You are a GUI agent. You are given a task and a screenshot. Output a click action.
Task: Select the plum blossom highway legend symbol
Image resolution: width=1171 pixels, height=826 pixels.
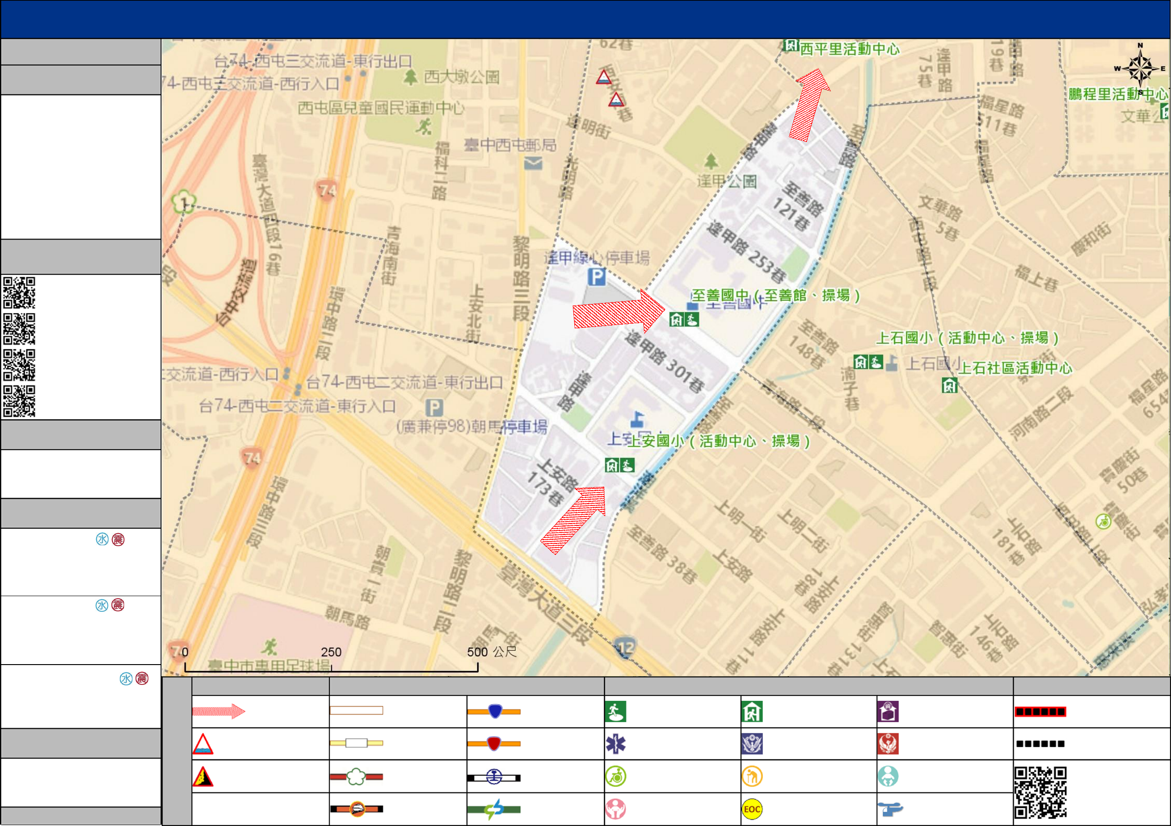[x=356, y=777]
